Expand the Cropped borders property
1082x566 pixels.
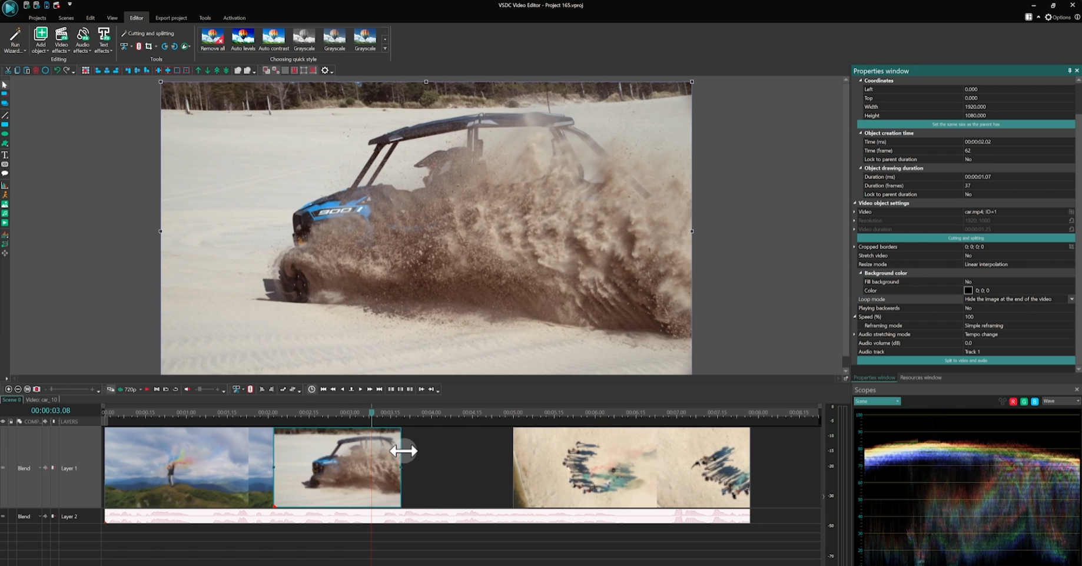tap(855, 247)
